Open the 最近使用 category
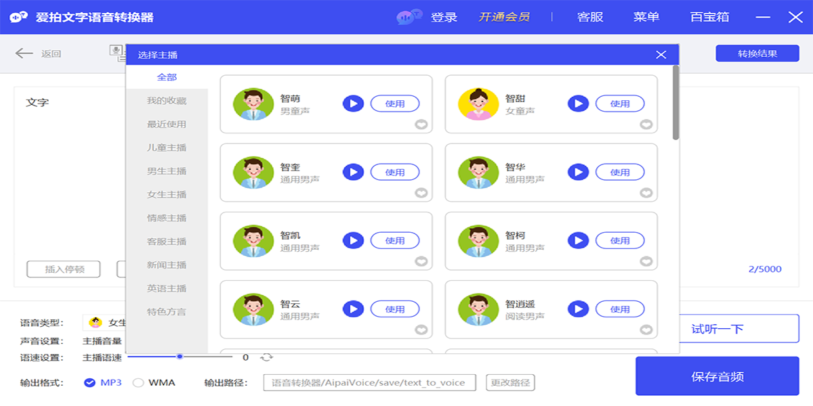This screenshot has height=406, width=813. click(x=167, y=124)
